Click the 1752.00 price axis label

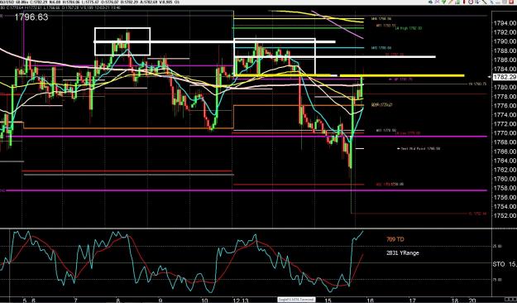[504, 215]
